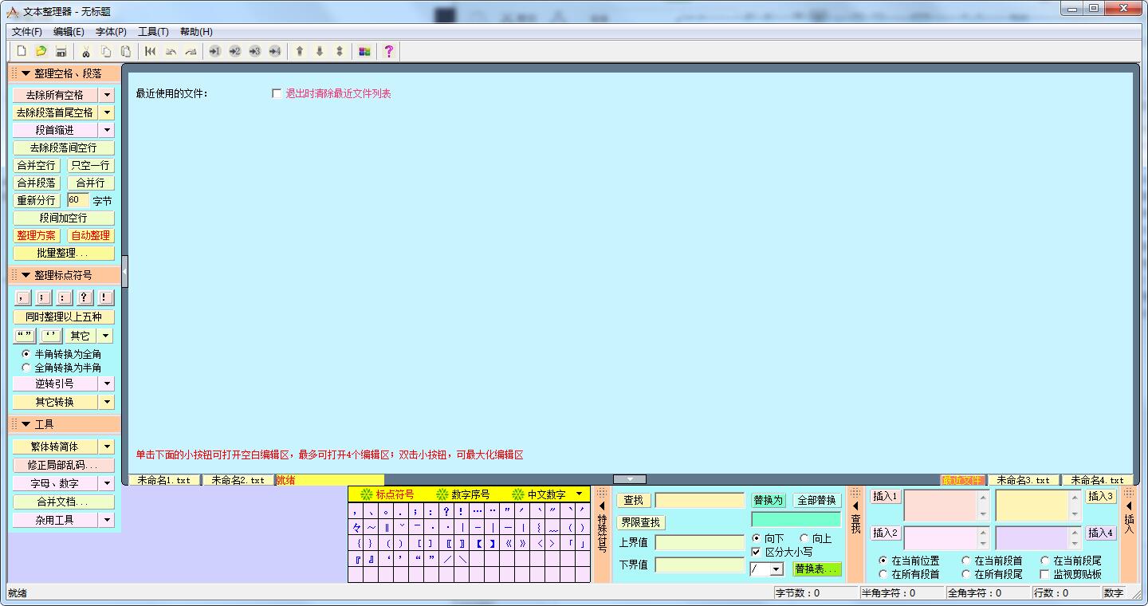1148x606 pixels.
Task: Click the purple question mark help icon
Action: click(x=388, y=51)
